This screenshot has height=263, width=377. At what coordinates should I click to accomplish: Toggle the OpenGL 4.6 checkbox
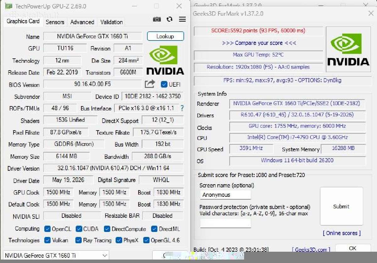tap(146, 240)
